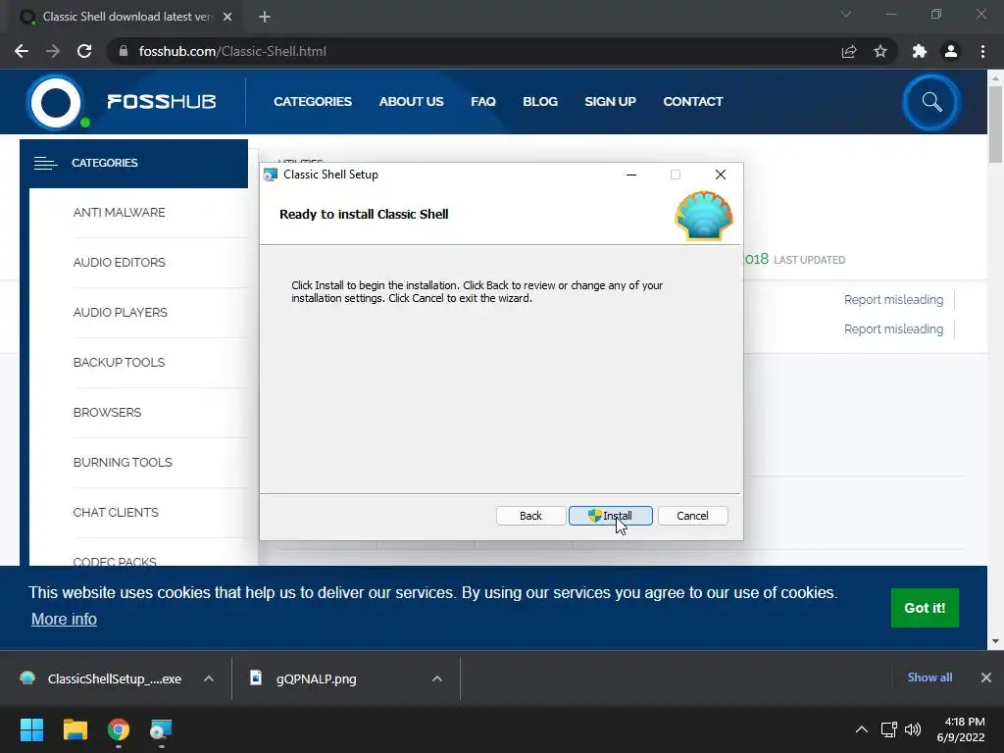Go to the FAQ page

coord(483,101)
